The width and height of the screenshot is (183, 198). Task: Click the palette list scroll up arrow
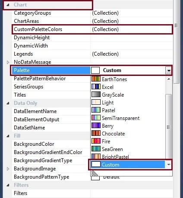(x=169, y=79)
